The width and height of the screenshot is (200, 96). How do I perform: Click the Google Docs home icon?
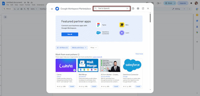3,3
